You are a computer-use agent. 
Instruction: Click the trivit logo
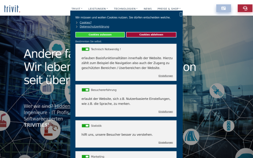(12, 9)
